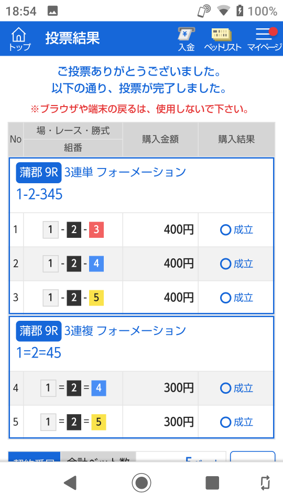Click the 購入結果 column header
Image resolution: width=283 pixels, height=504 pixels.
pos(236,139)
